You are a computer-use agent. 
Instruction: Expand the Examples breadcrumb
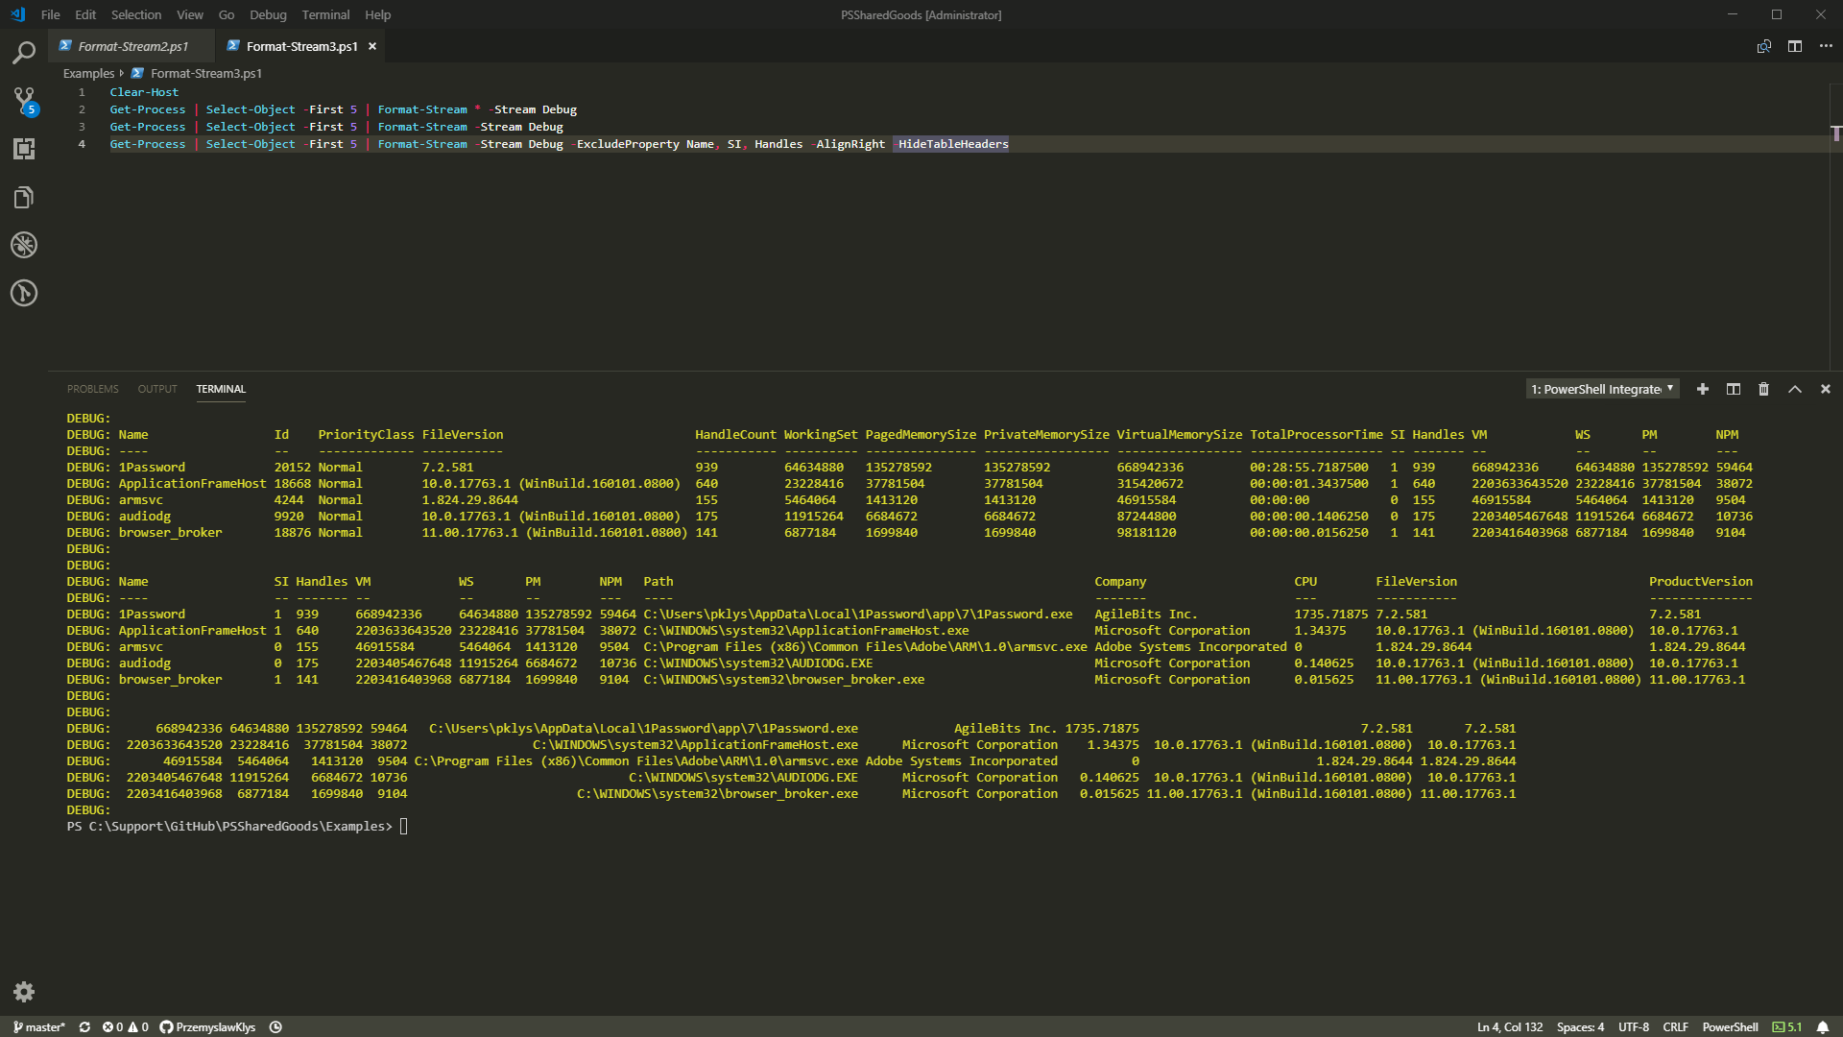pyautogui.click(x=87, y=73)
